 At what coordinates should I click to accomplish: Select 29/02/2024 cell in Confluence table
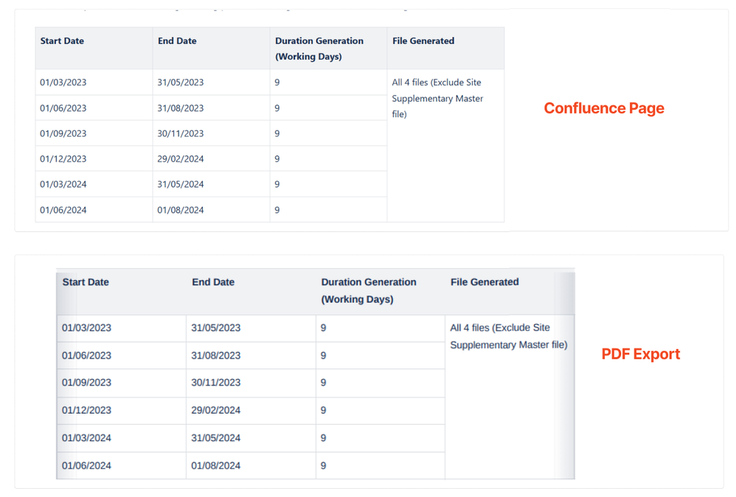pyautogui.click(x=211, y=159)
